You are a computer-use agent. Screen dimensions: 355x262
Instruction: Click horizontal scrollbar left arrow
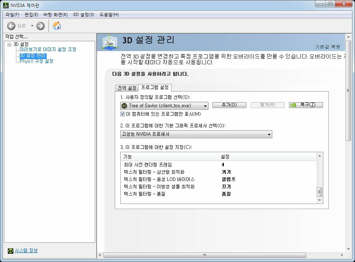coord(100,255)
